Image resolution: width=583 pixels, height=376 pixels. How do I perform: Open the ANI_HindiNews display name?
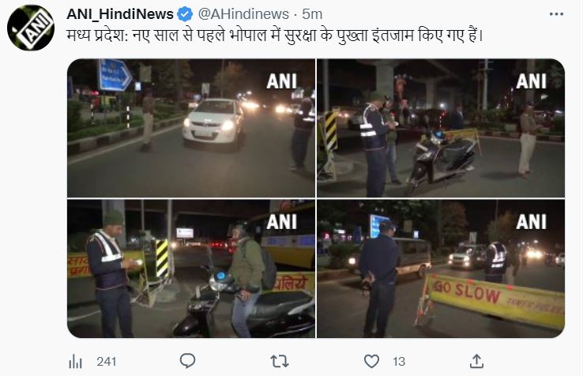[120, 14]
